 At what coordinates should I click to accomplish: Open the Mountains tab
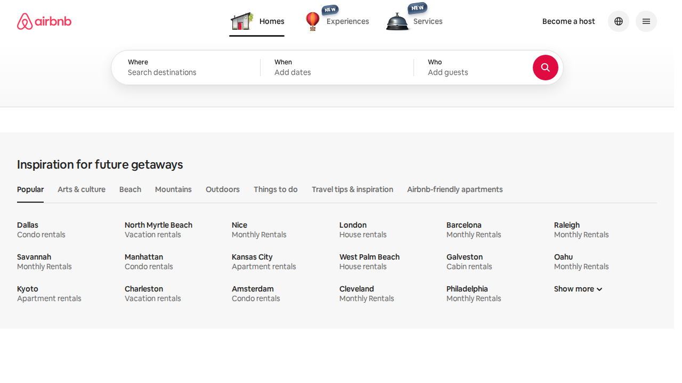point(173,189)
